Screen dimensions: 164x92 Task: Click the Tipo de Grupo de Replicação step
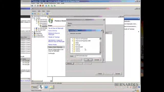[x=56, y=28]
